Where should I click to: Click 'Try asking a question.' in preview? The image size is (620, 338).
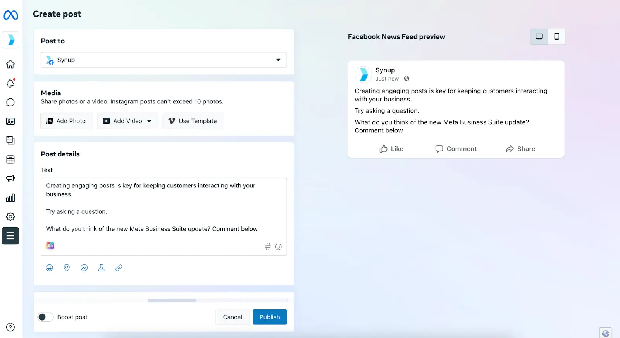(x=387, y=111)
